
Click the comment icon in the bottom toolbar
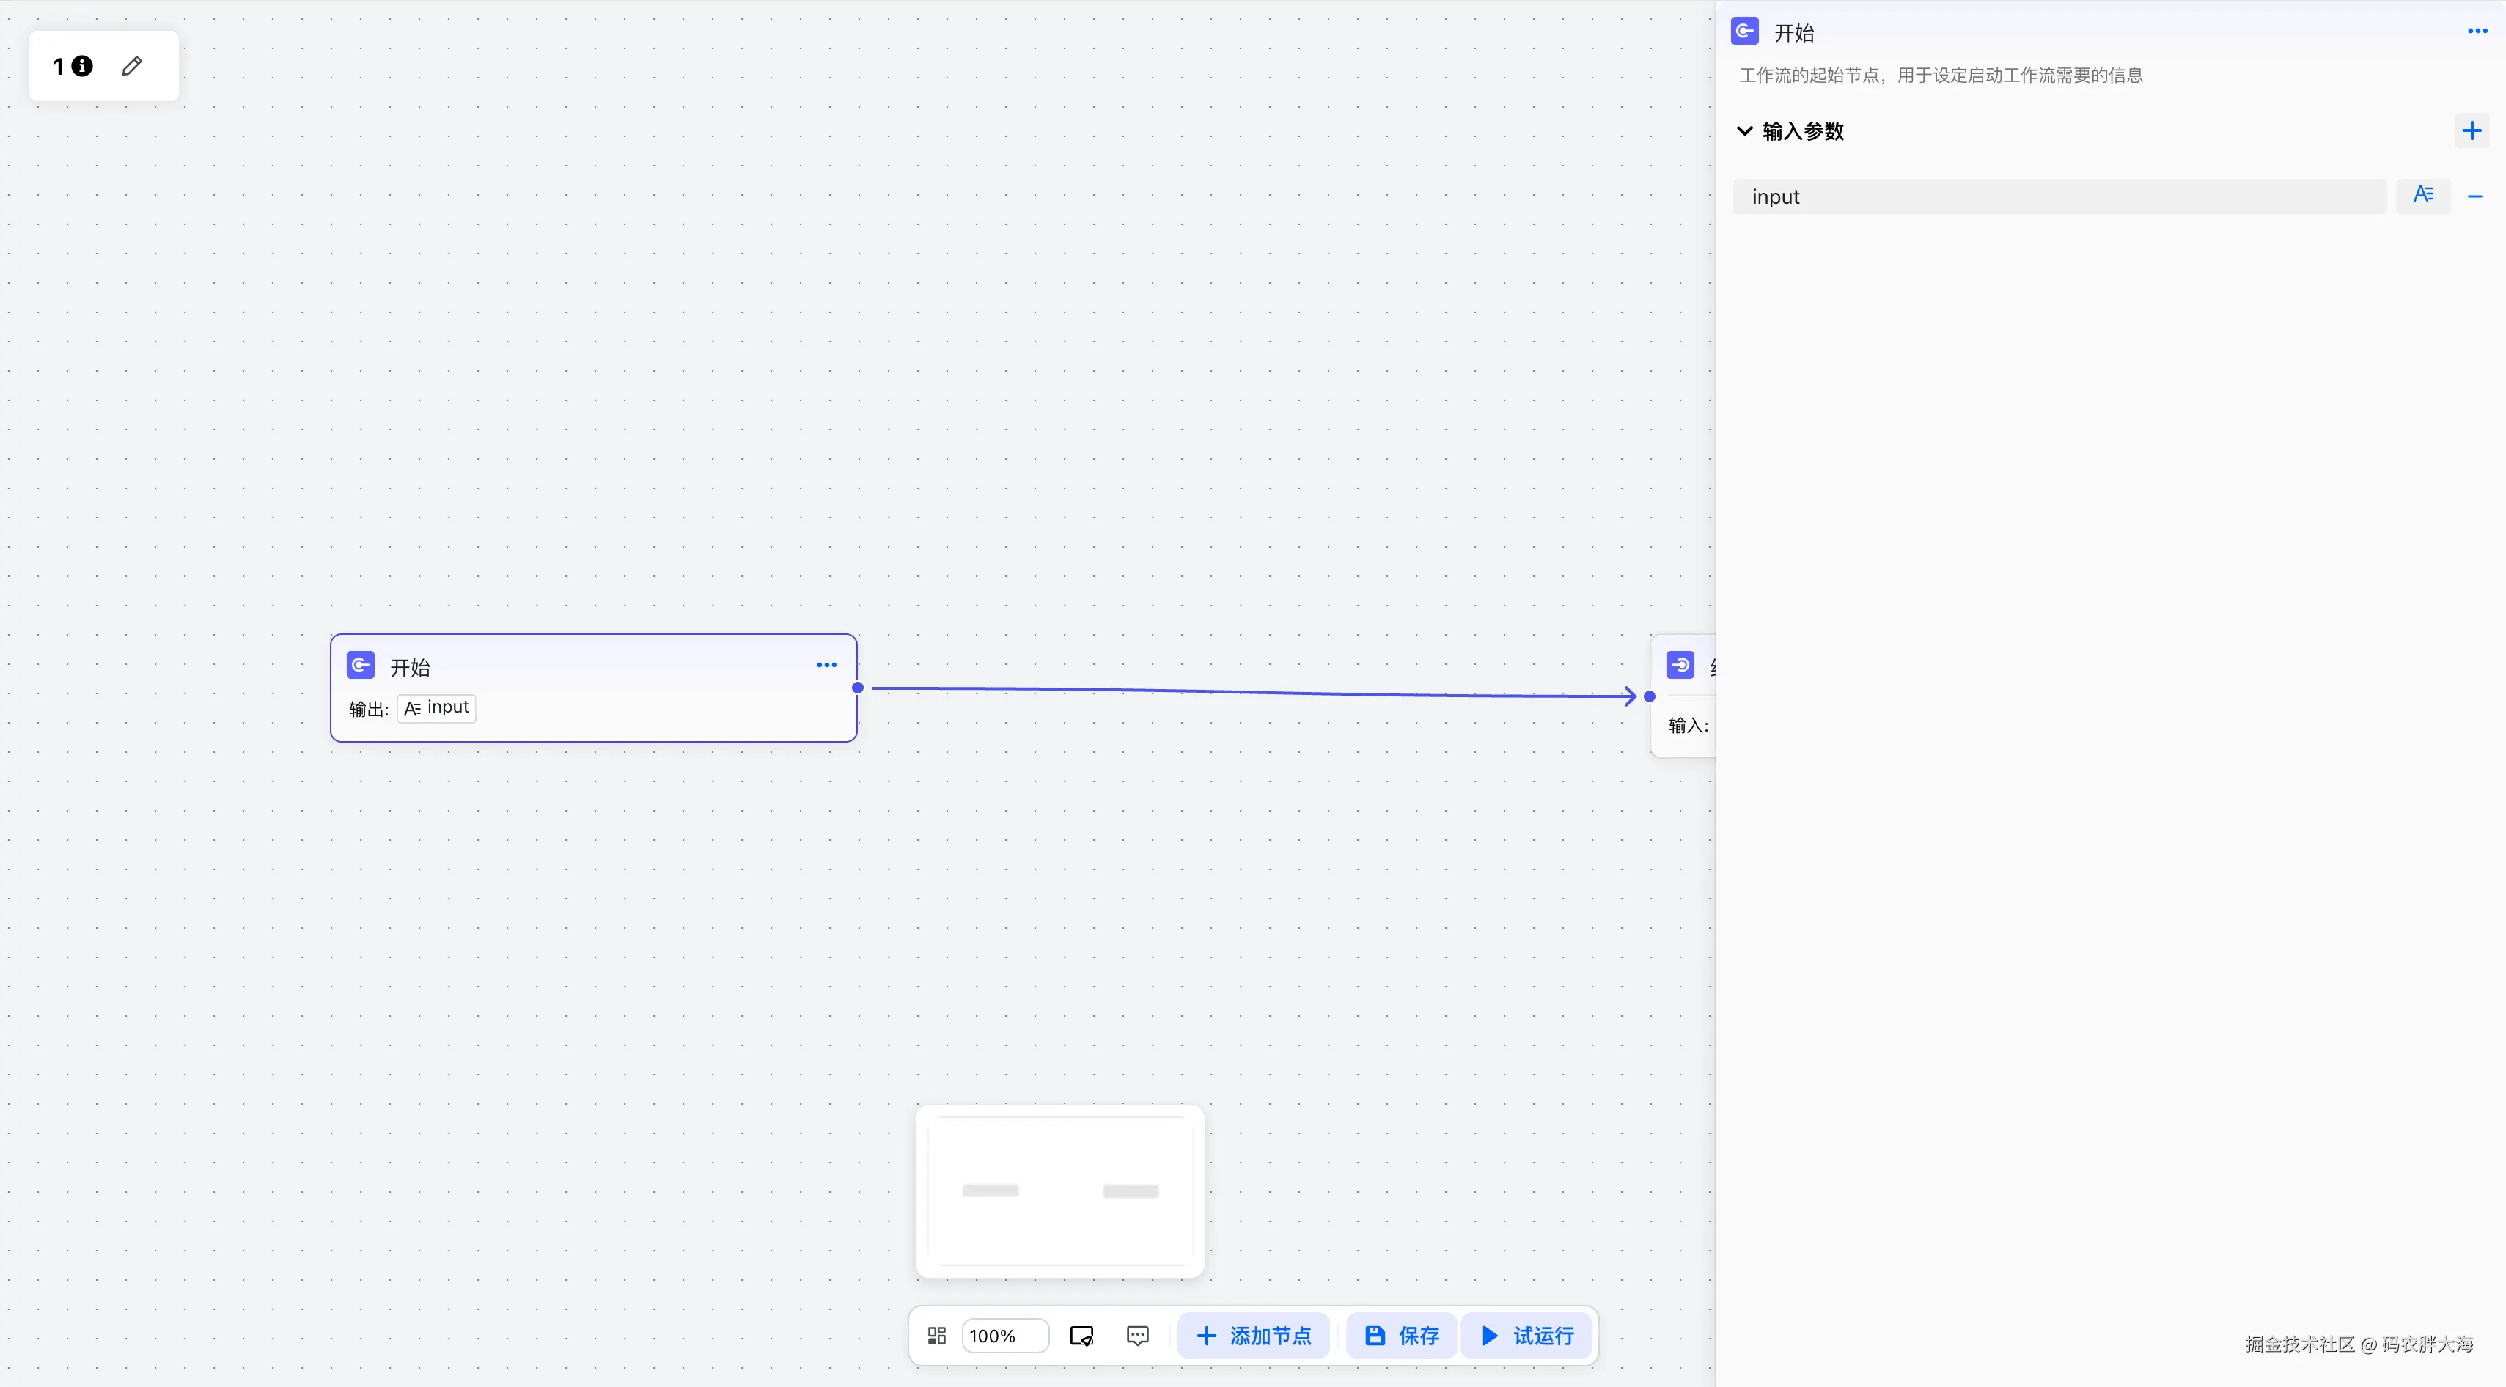[1137, 1336]
